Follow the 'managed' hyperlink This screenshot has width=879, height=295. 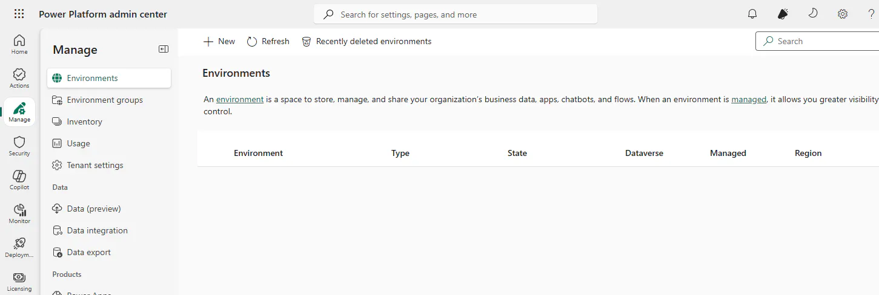pyautogui.click(x=749, y=99)
